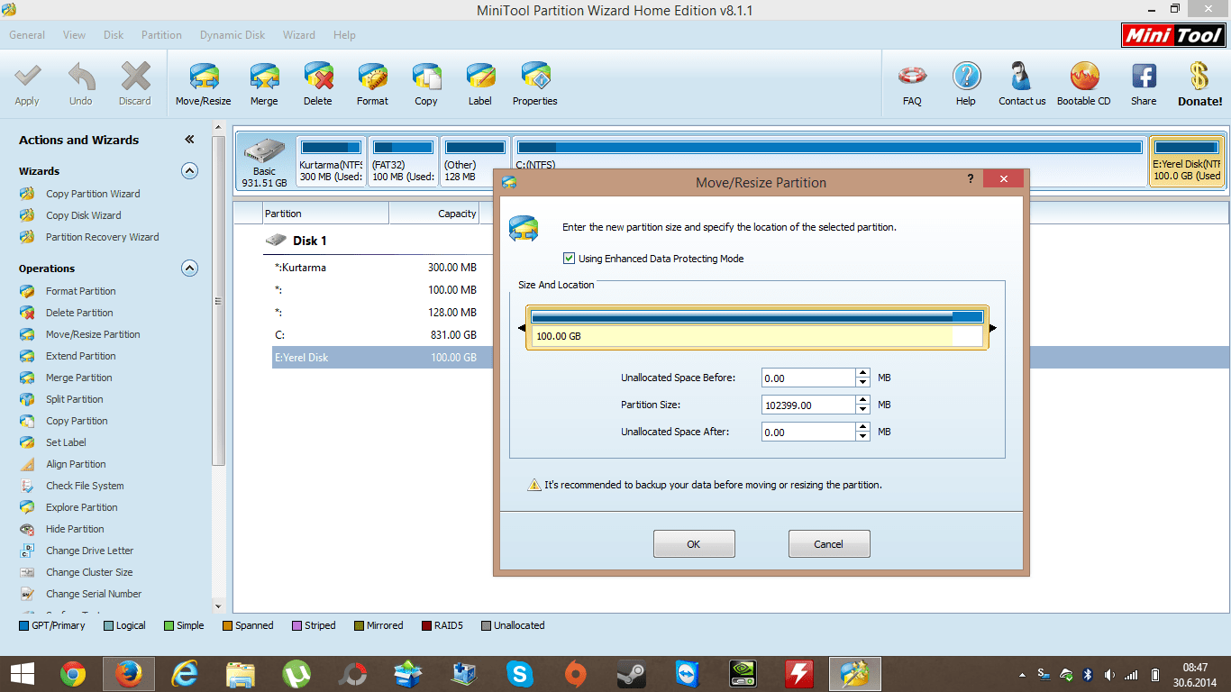Image resolution: width=1231 pixels, height=692 pixels.
Task: Click the 100.00 GB partition size bar
Action: 757,328
